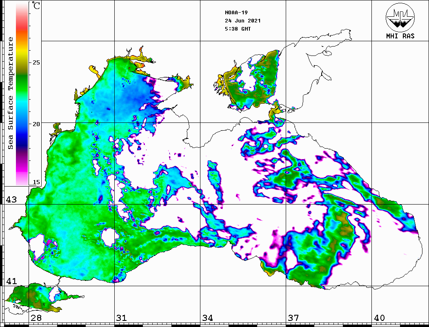Viewport: 429px width, 327px height.
Task: Click the "Sea Surface Temperature" vertical label
Action: [10, 93]
